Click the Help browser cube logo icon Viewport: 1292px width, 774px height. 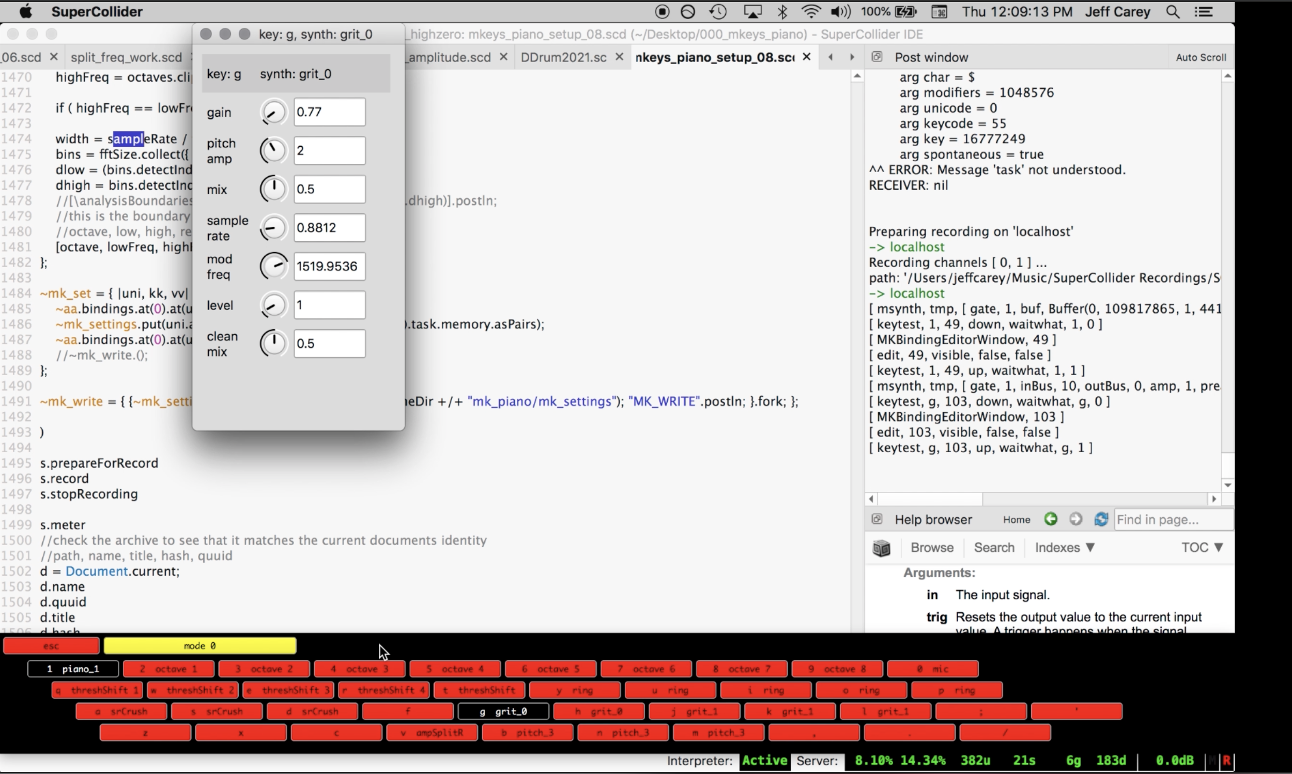point(882,548)
